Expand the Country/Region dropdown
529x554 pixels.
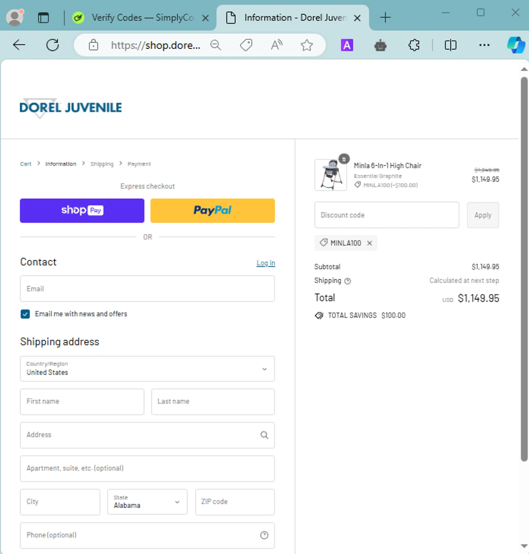pos(147,369)
